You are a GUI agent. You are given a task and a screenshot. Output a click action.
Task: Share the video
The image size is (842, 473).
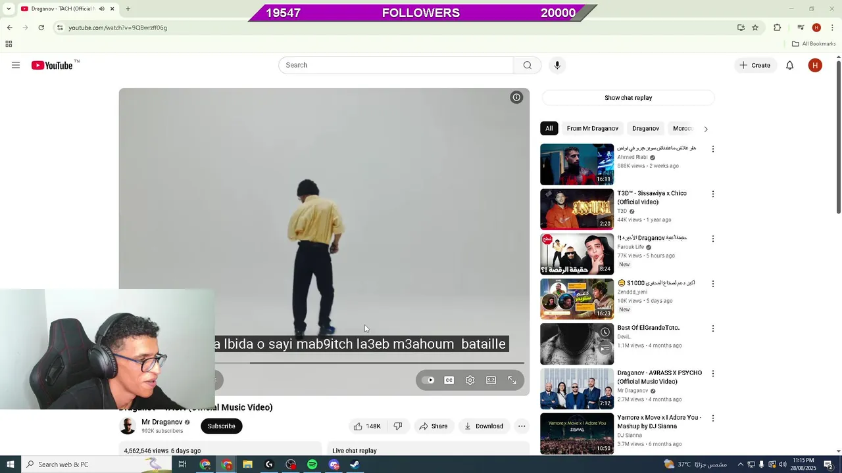(x=433, y=426)
